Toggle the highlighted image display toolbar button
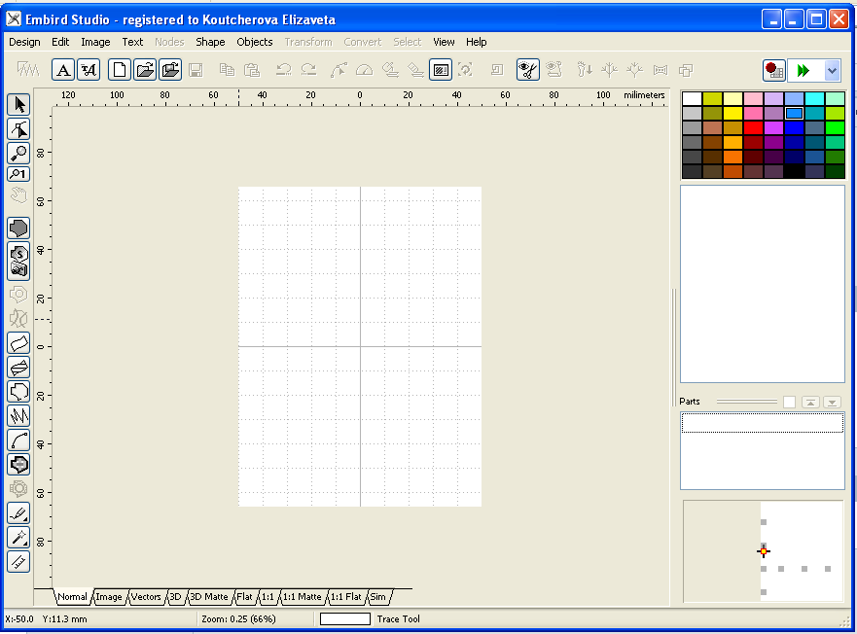857x634 pixels. [440, 70]
